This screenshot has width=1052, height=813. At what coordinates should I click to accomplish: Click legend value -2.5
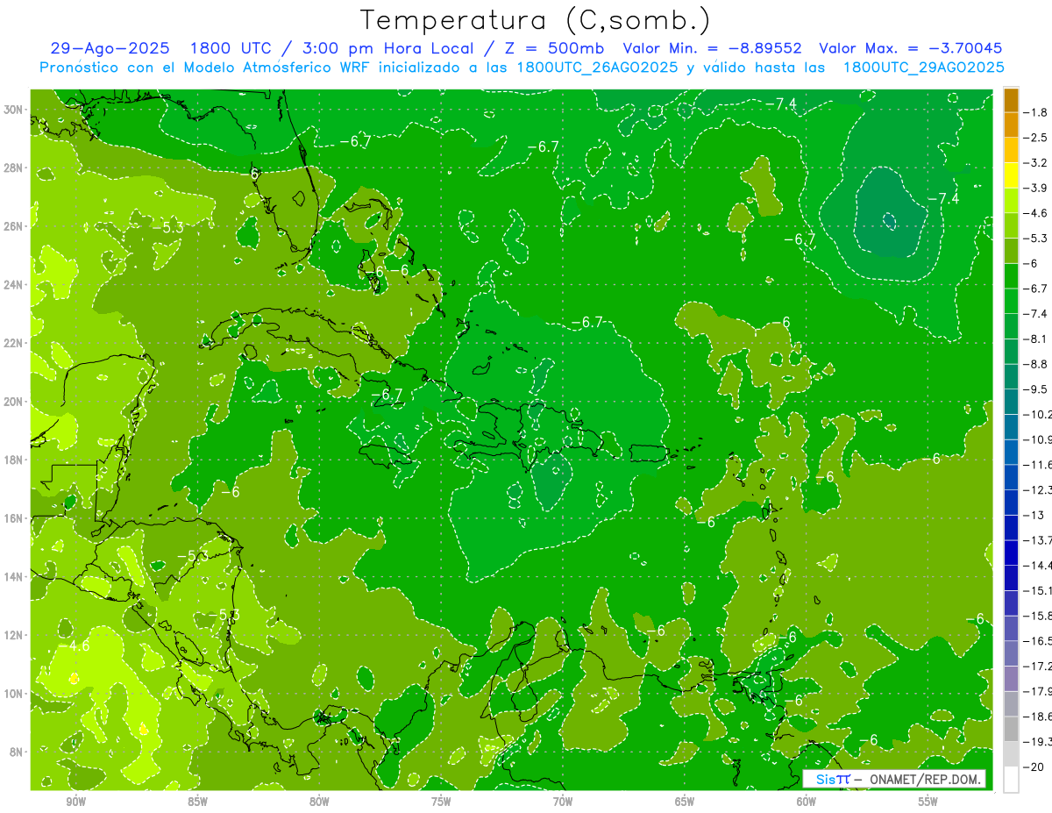1038,138
